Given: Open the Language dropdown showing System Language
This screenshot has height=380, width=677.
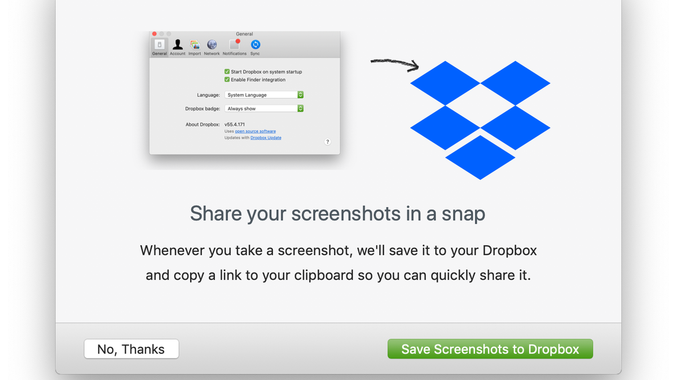Looking at the screenshot, I should (264, 95).
